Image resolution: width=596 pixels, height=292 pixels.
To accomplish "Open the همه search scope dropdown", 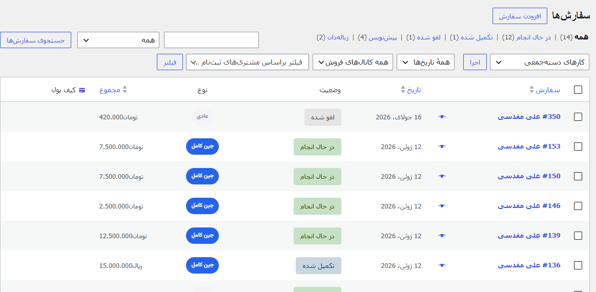I will click(x=119, y=40).
